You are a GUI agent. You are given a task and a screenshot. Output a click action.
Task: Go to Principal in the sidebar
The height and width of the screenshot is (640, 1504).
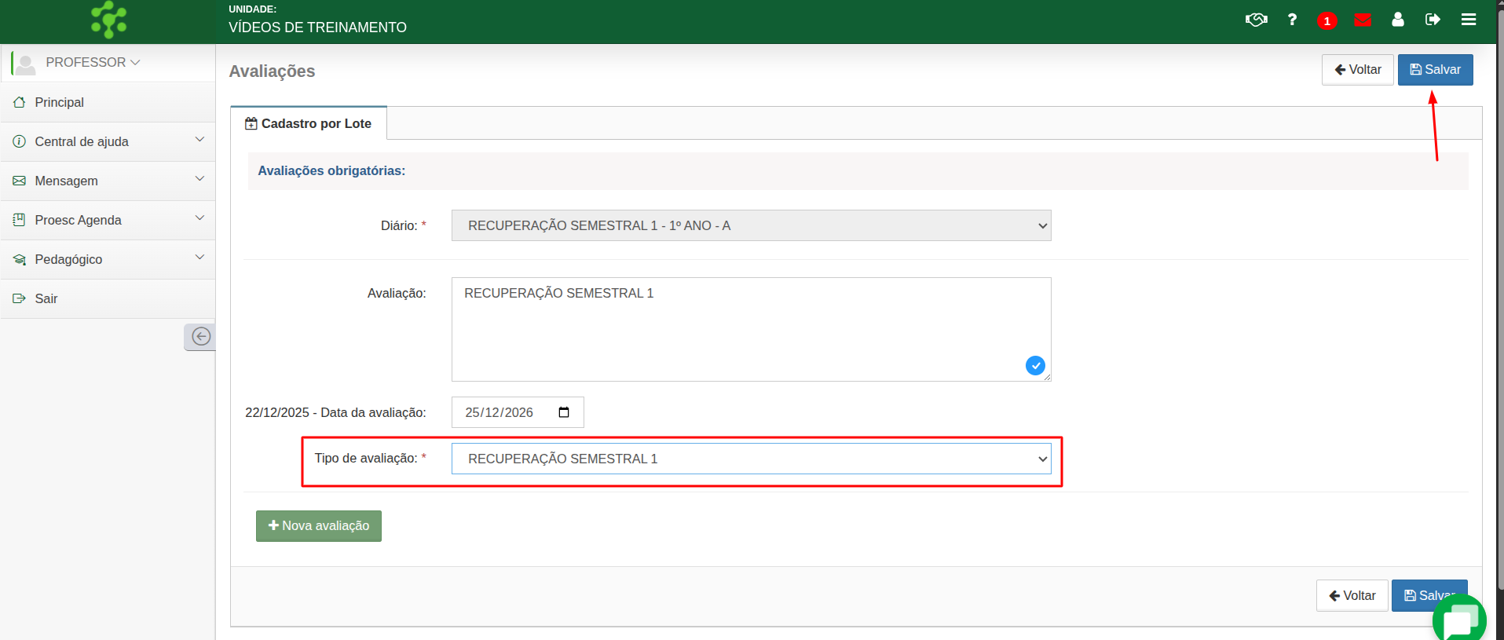click(x=59, y=102)
